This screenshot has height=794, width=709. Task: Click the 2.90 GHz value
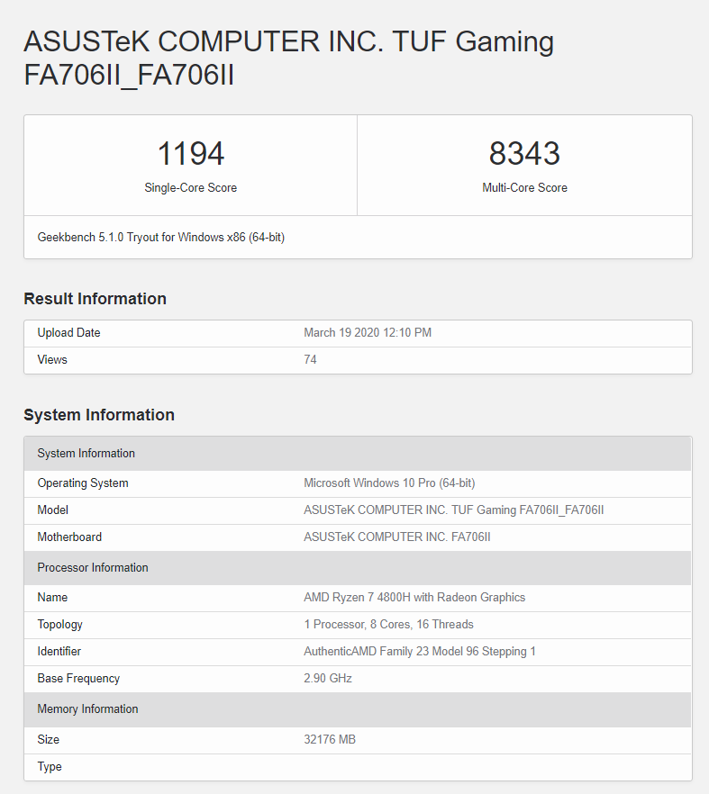[x=328, y=678]
